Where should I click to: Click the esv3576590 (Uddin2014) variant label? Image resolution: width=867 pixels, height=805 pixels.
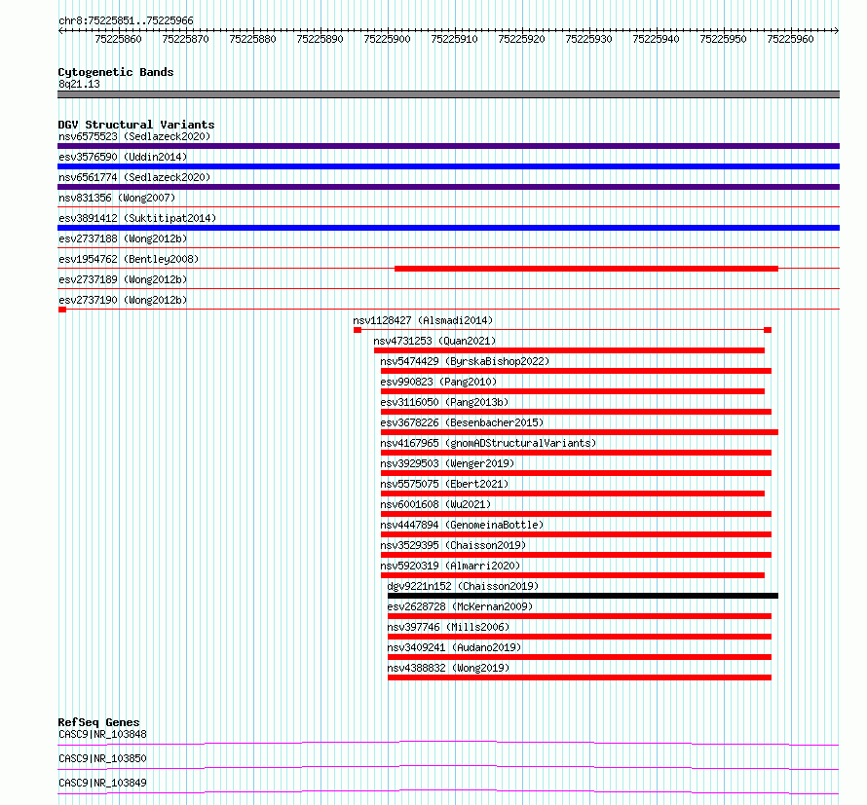tap(123, 157)
